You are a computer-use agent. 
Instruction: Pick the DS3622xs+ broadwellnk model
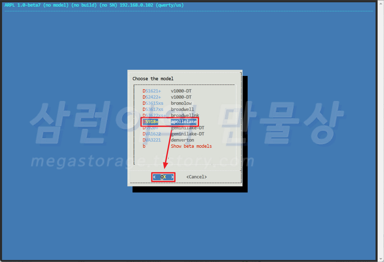(x=171, y=116)
